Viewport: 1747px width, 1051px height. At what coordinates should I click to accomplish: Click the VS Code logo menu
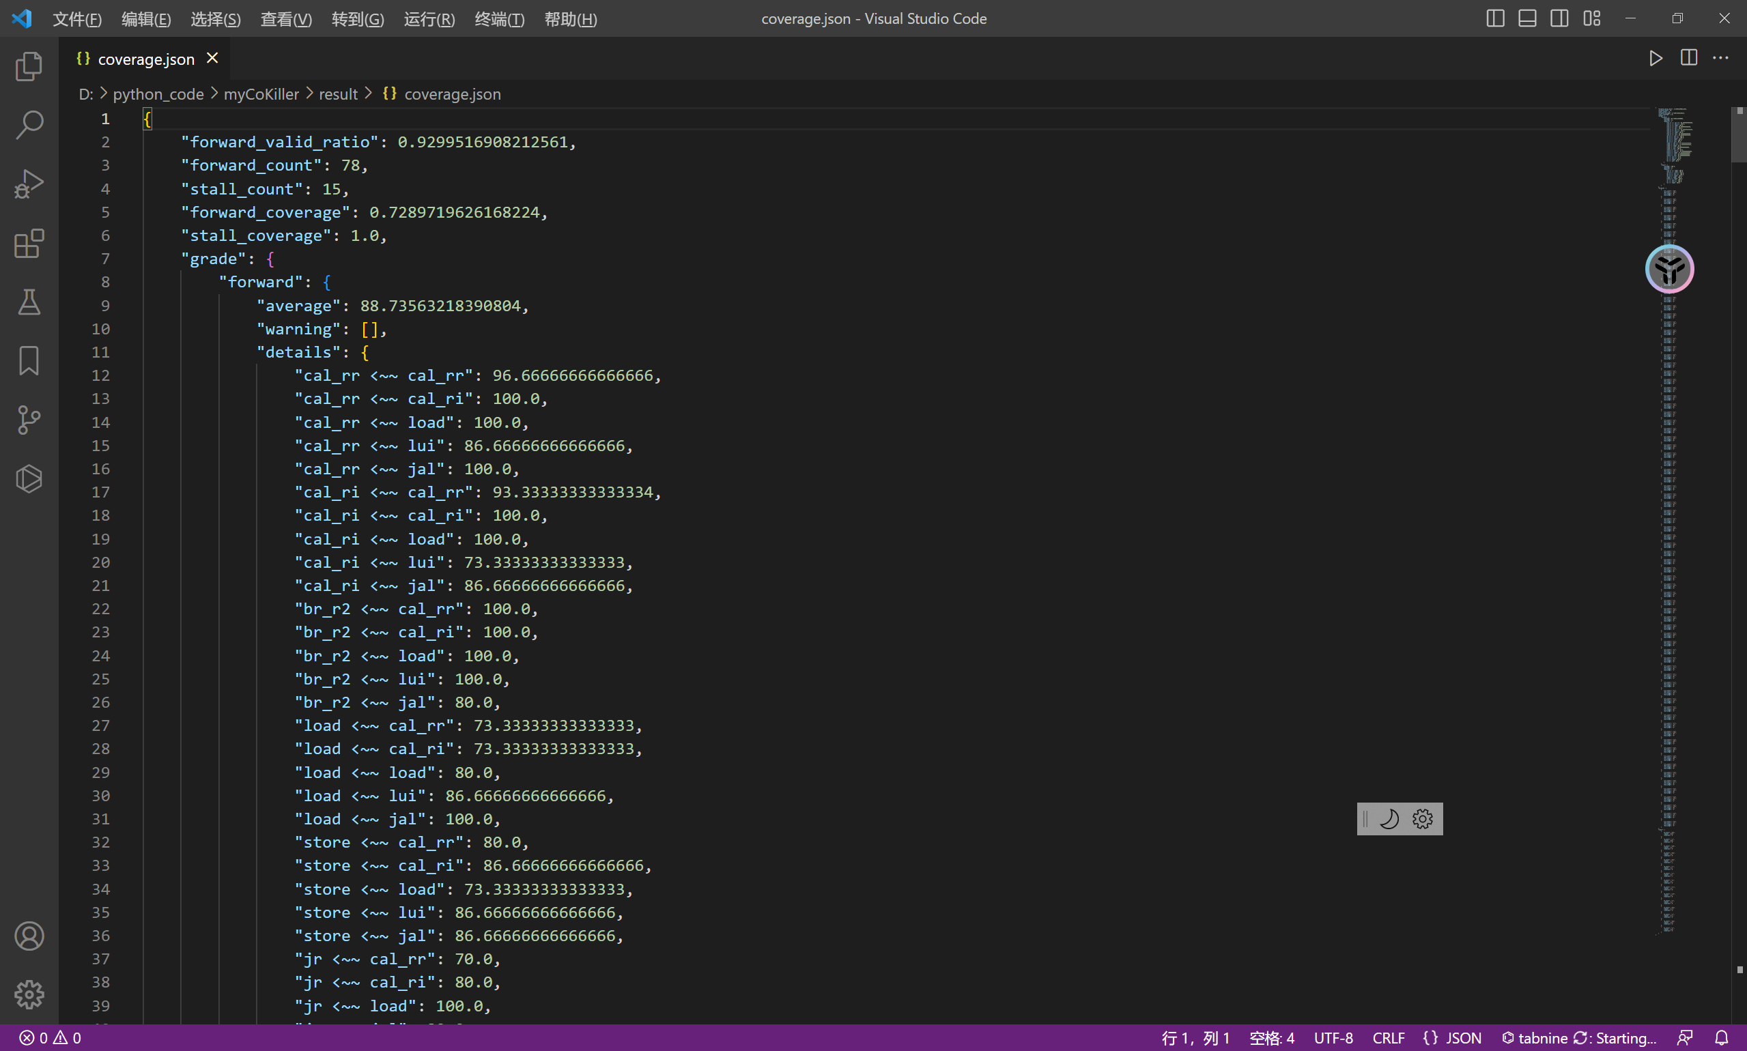[22, 18]
